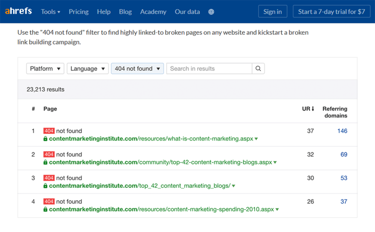
Task: Click the lock icon on top-42-content-marketing-blogs.aspx row
Action: (x=45, y=162)
